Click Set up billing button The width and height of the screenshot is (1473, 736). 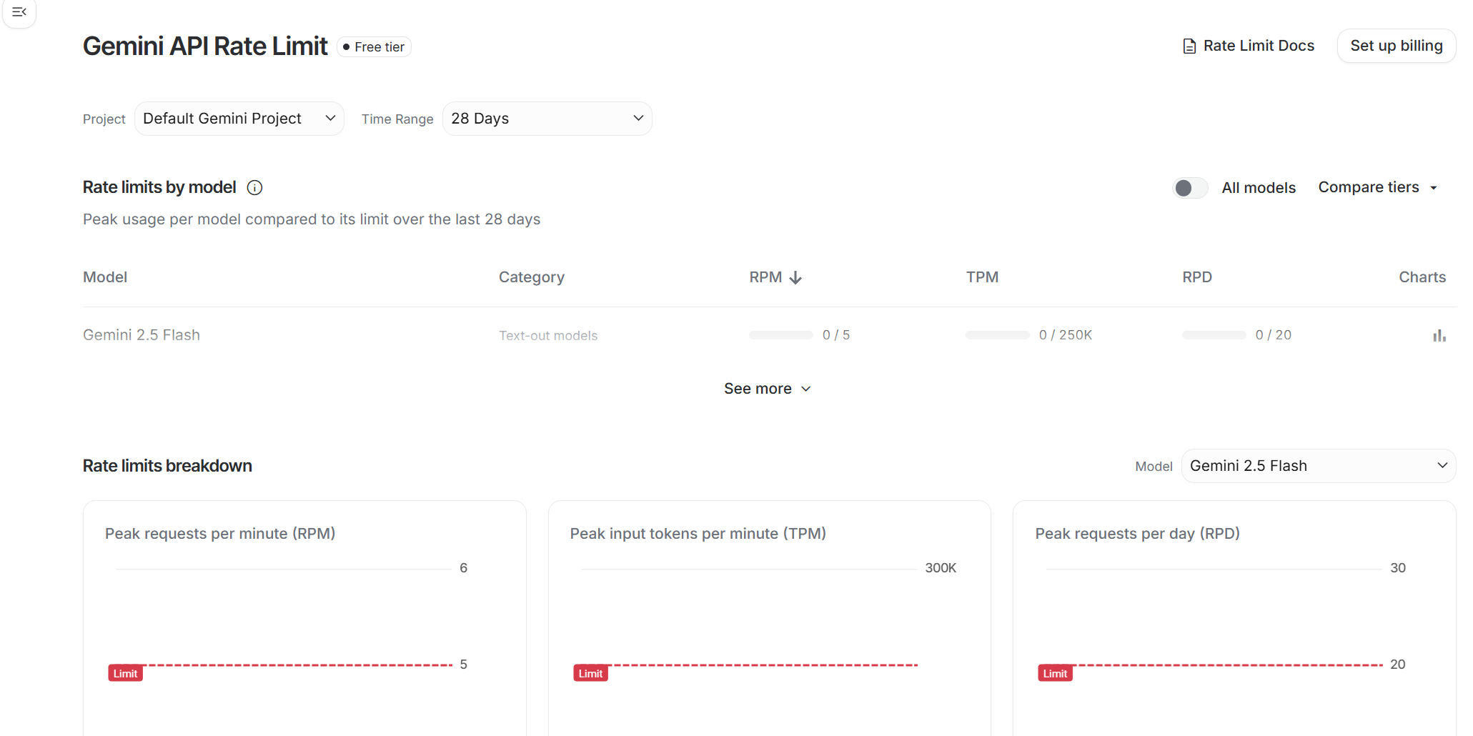tap(1396, 46)
